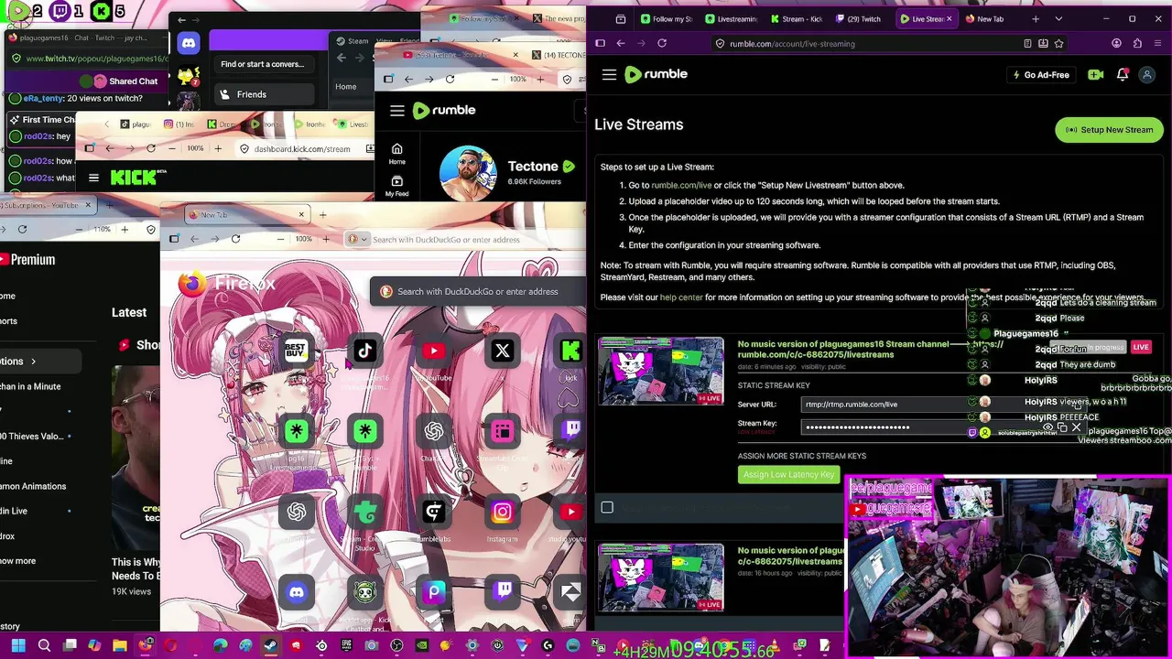The image size is (1172, 659).
Task: Expand the sidebar section chevron in YouTube window
Action: point(33,362)
